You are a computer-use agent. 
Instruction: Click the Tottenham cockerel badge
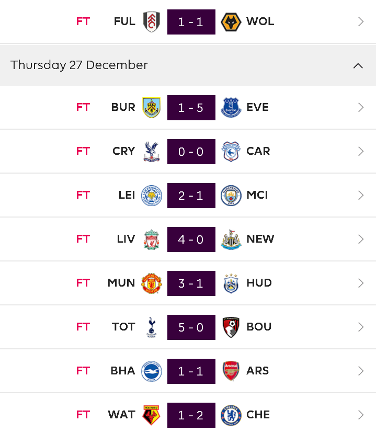(152, 327)
